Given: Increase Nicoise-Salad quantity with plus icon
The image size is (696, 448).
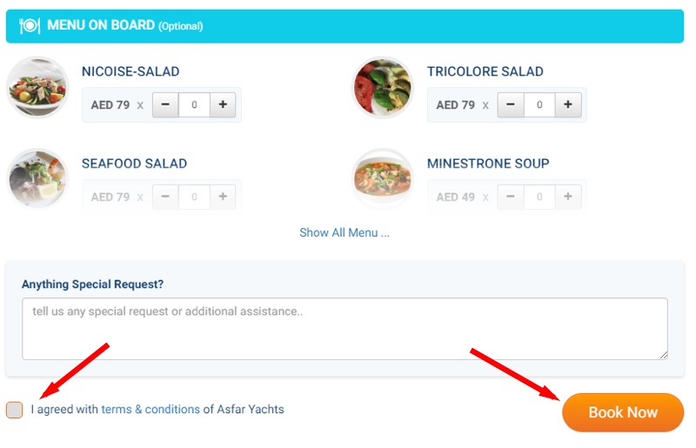Looking at the screenshot, I should click(x=223, y=104).
